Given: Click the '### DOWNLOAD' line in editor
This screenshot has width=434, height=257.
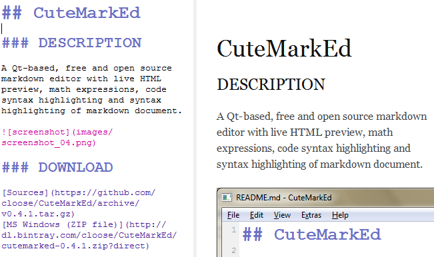Looking at the screenshot, I should [57, 167].
